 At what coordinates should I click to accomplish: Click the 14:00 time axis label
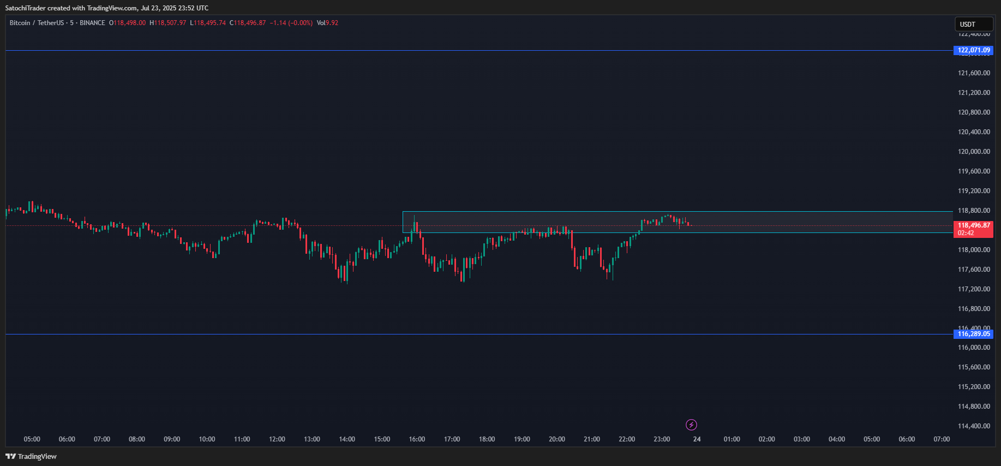pos(347,439)
